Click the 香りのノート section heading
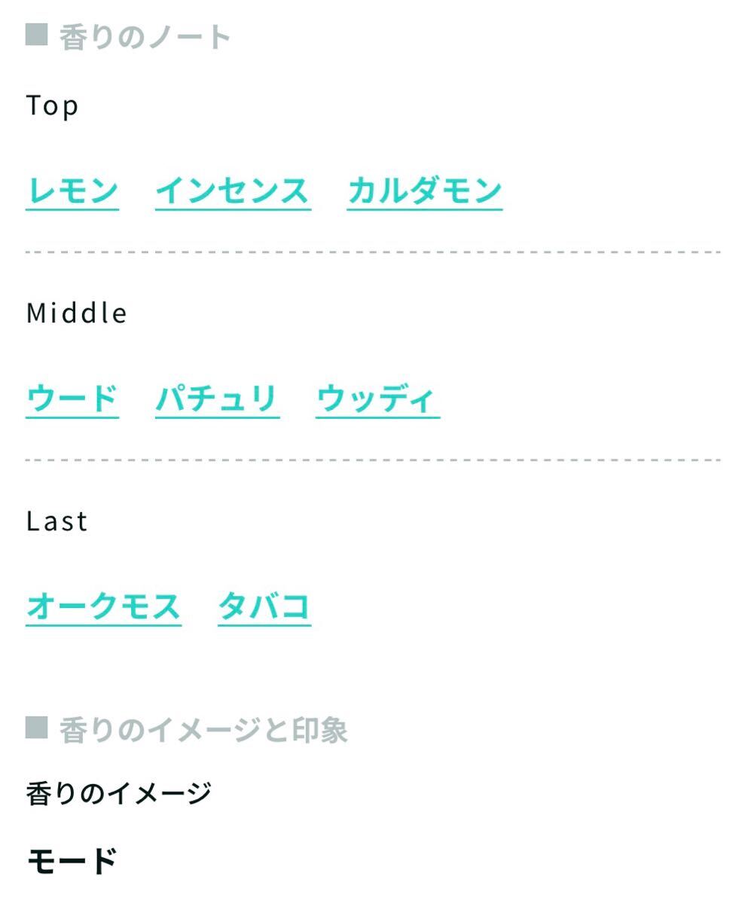This screenshot has height=904, width=742. (145, 37)
